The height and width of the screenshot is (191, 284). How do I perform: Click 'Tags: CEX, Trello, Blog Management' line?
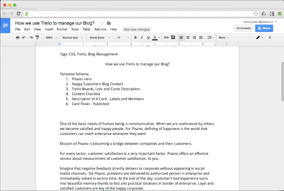[89, 54]
